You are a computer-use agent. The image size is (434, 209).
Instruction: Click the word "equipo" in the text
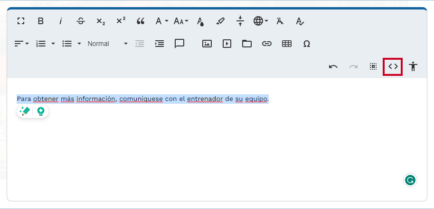[256, 99]
